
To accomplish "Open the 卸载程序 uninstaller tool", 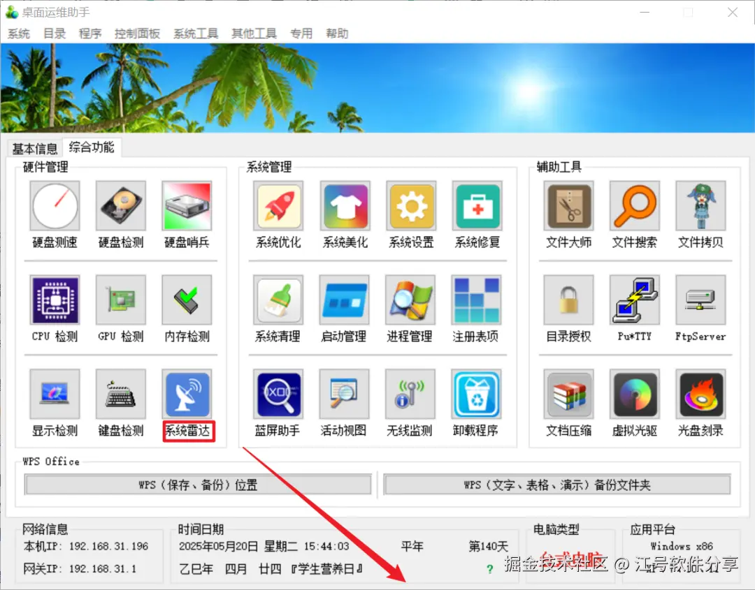I will 477,393.
